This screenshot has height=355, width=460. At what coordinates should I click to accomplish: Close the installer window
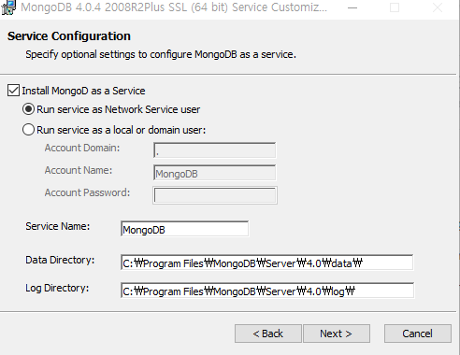(x=438, y=7)
